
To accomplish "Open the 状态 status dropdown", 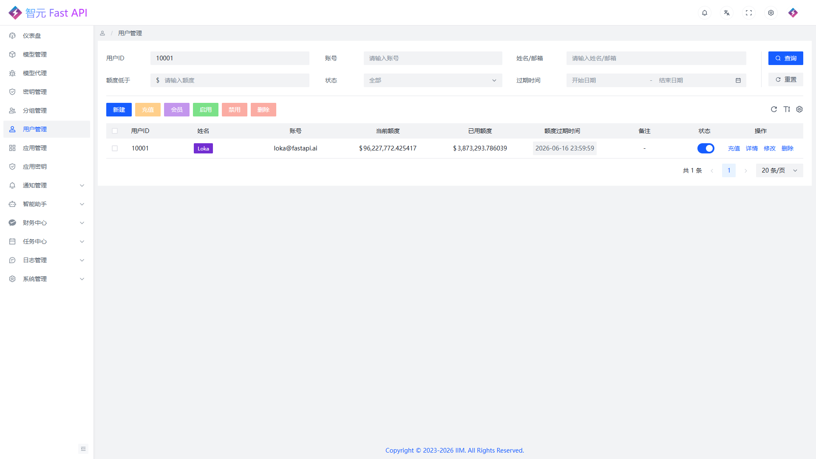I will pos(433,80).
